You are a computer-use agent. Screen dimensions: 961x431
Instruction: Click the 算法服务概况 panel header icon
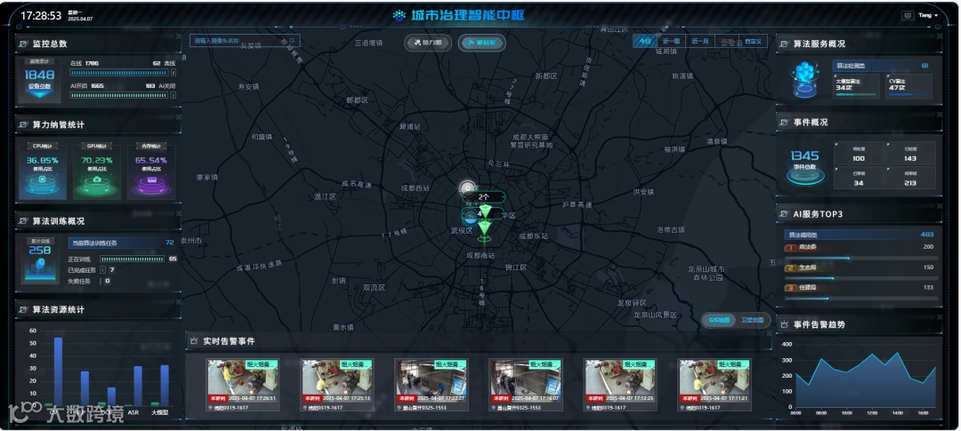click(x=785, y=44)
